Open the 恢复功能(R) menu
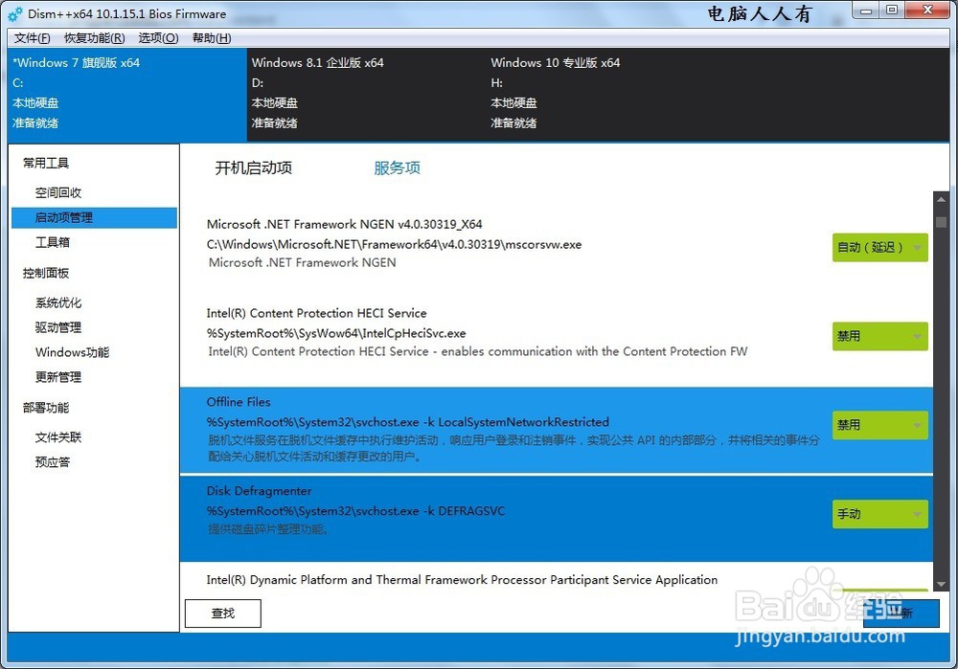The image size is (958, 669). tap(95, 38)
